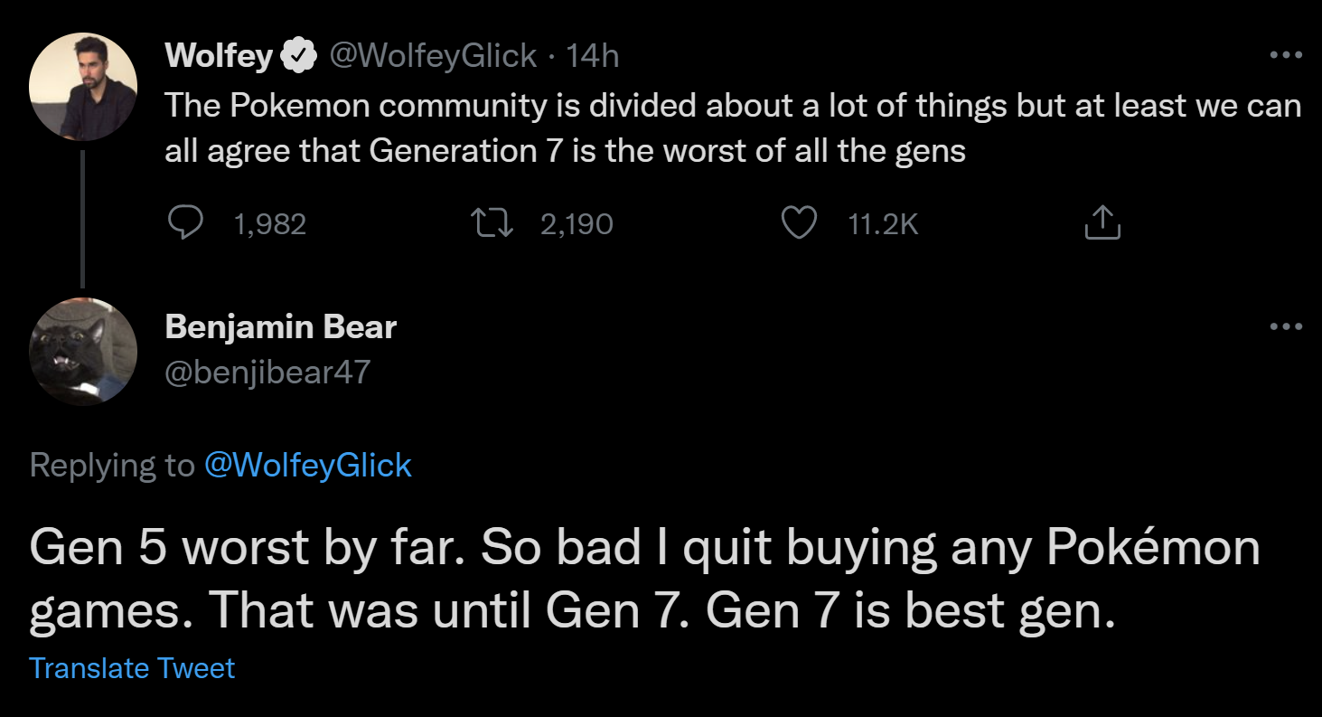The image size is (1322, 717).
Task: Click Translate Tweet
Action: click(x=132, y=668)
